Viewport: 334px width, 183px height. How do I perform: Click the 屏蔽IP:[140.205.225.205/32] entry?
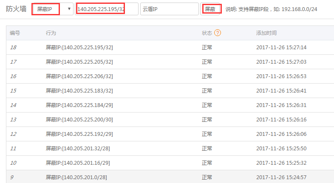click(79, 62)
